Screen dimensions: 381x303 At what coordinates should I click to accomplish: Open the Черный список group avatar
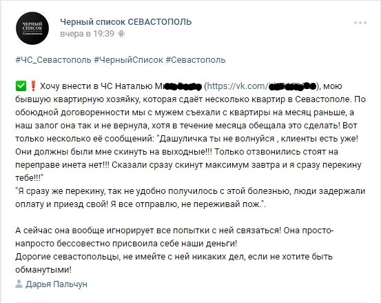[x=32, y=28]
